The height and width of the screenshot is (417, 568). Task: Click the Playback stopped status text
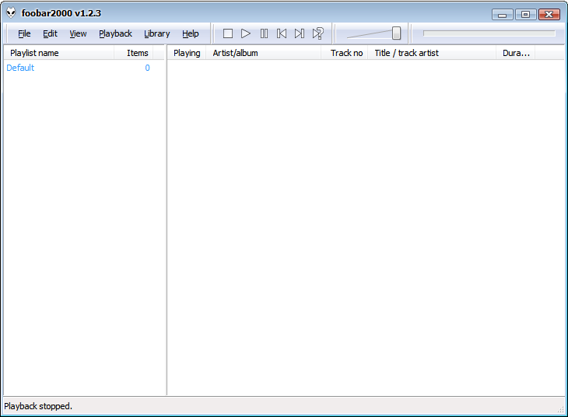tap(38, 406)
